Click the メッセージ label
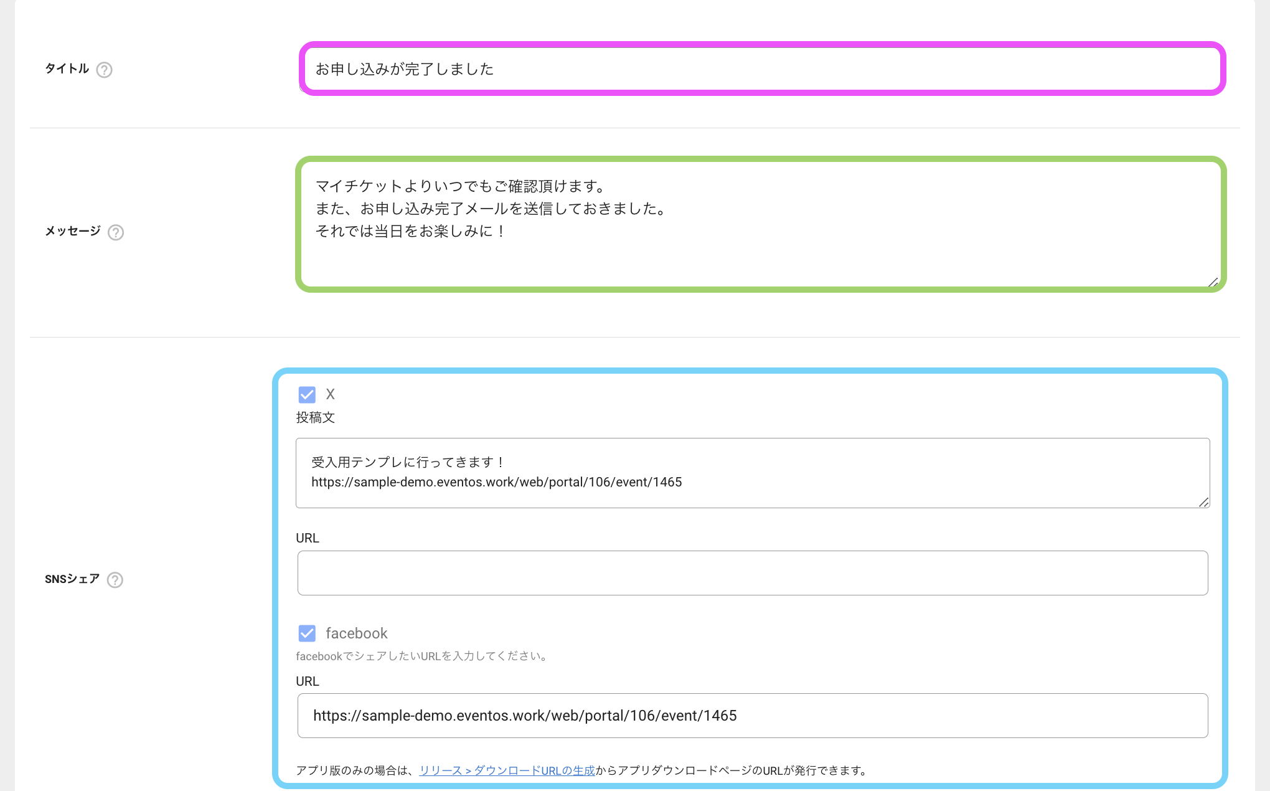The width and height of the screenshot is (1270, 791). point(73,231)
